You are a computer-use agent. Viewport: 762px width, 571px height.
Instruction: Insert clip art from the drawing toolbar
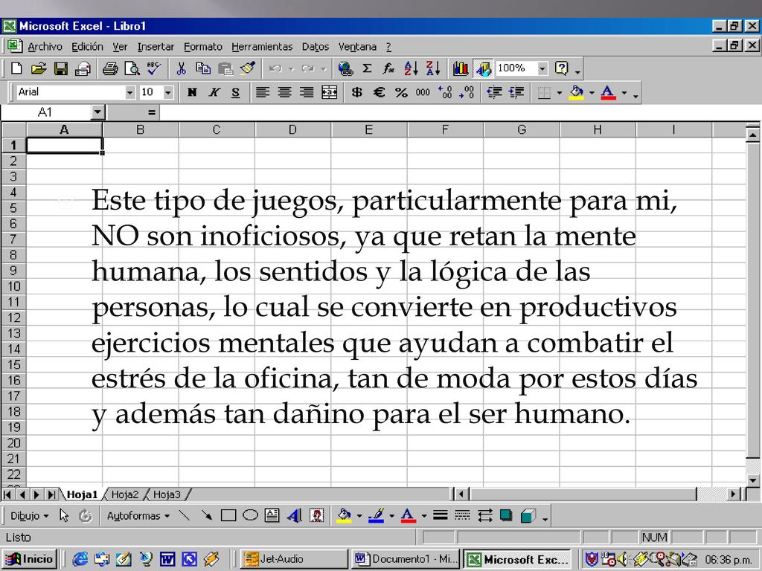317,516
